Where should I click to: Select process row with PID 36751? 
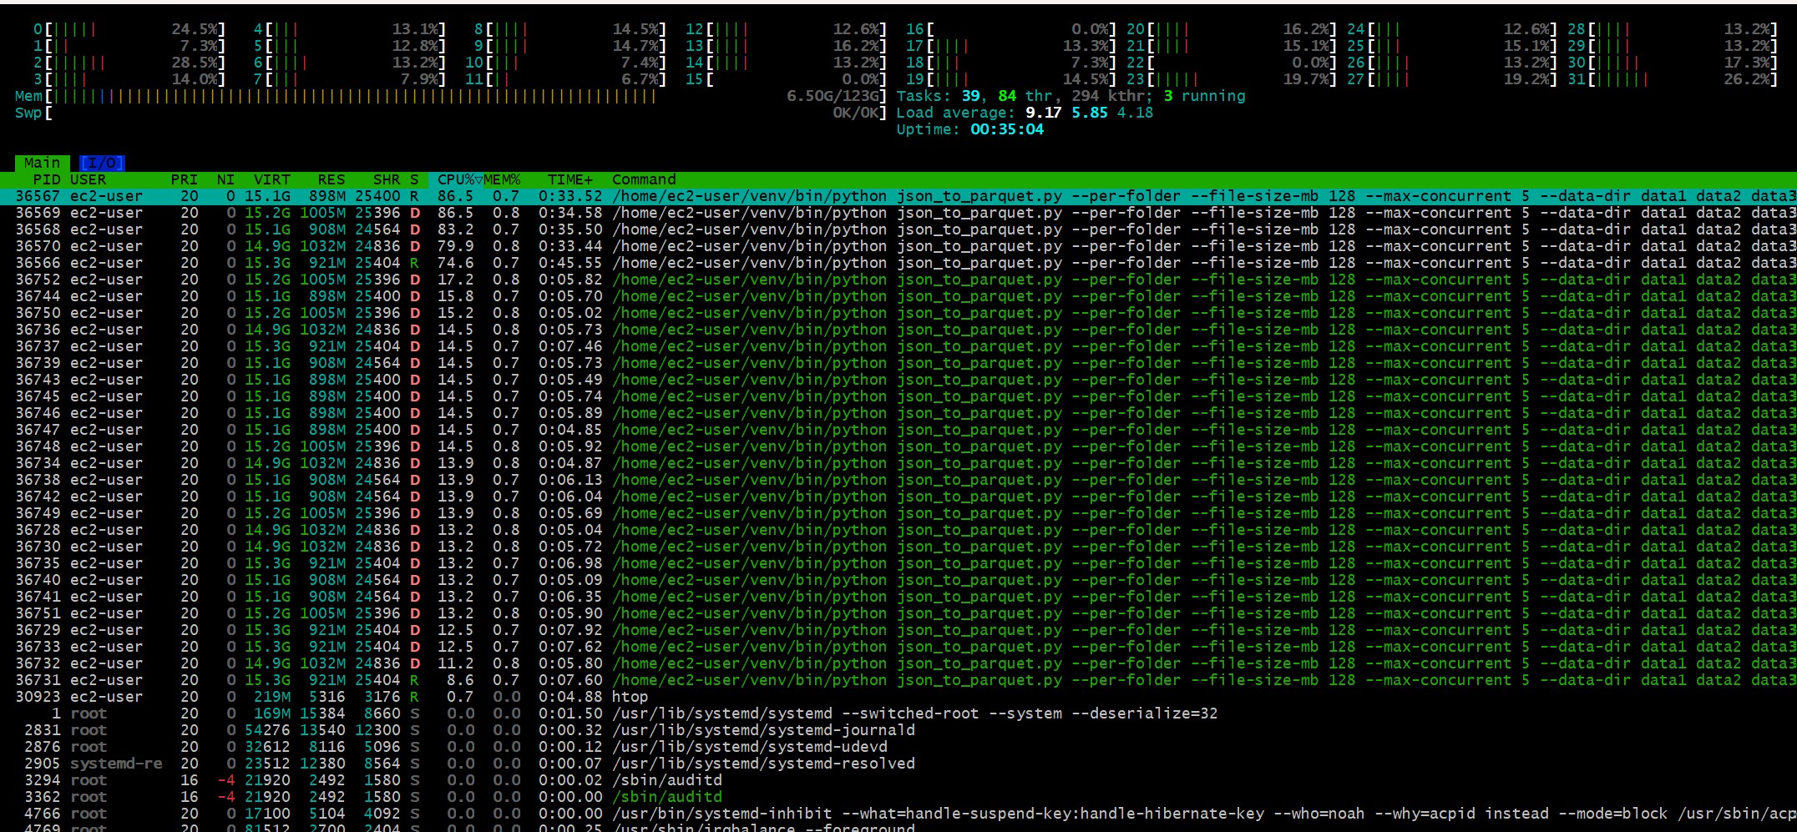point(898,613)
